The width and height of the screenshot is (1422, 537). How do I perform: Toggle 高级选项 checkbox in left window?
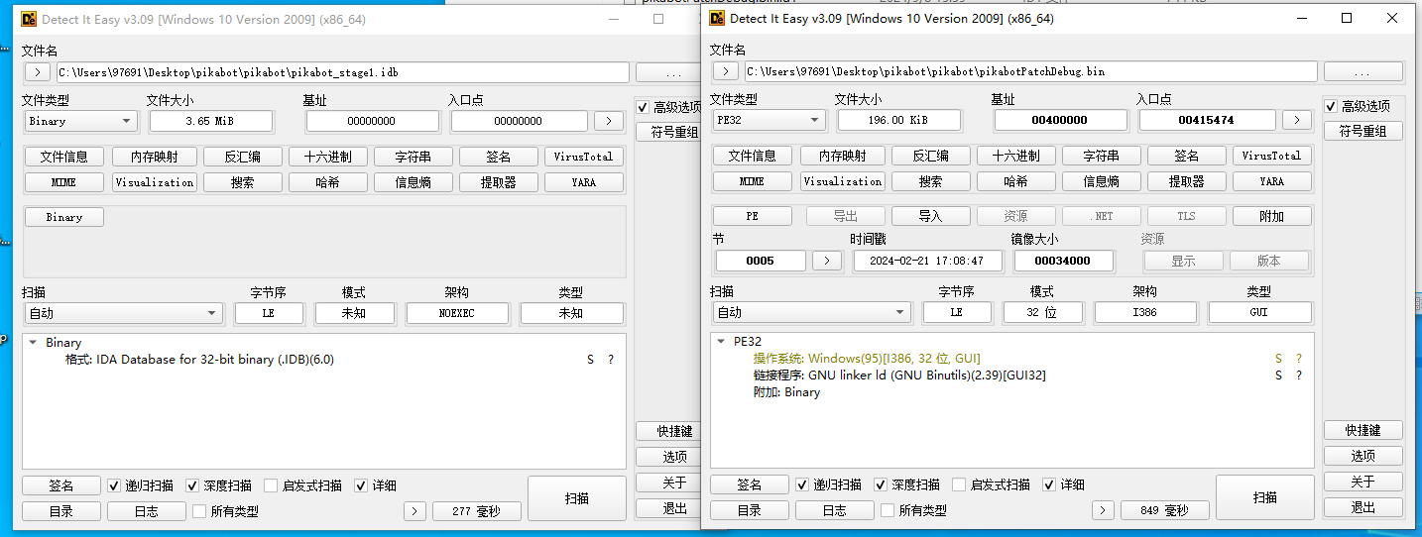[643, 107]
